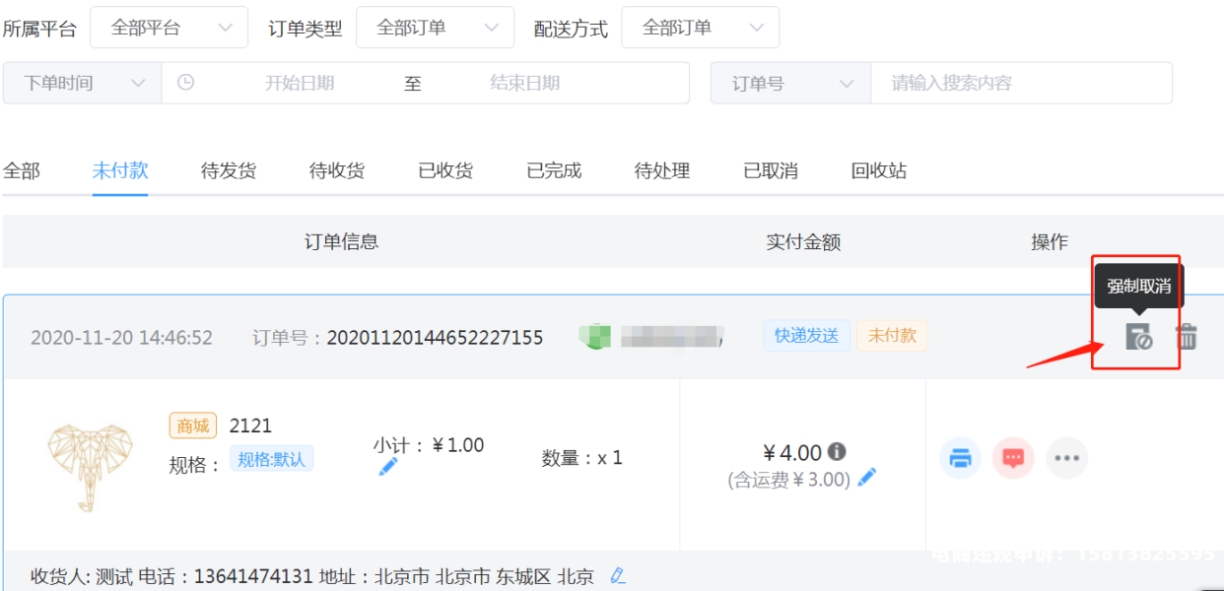Image resolution: width=1224 pixels, height=591 pixels.
Task: Switch to the 已取消 tab
Action: pyautogui.click(x=771, y=170)
